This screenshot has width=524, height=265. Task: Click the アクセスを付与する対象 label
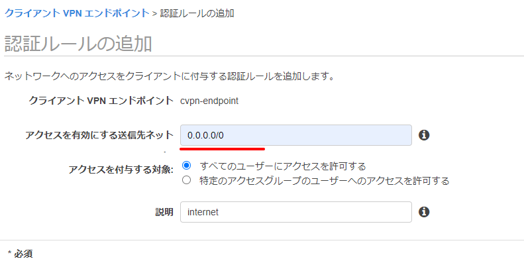click(121, 170)
